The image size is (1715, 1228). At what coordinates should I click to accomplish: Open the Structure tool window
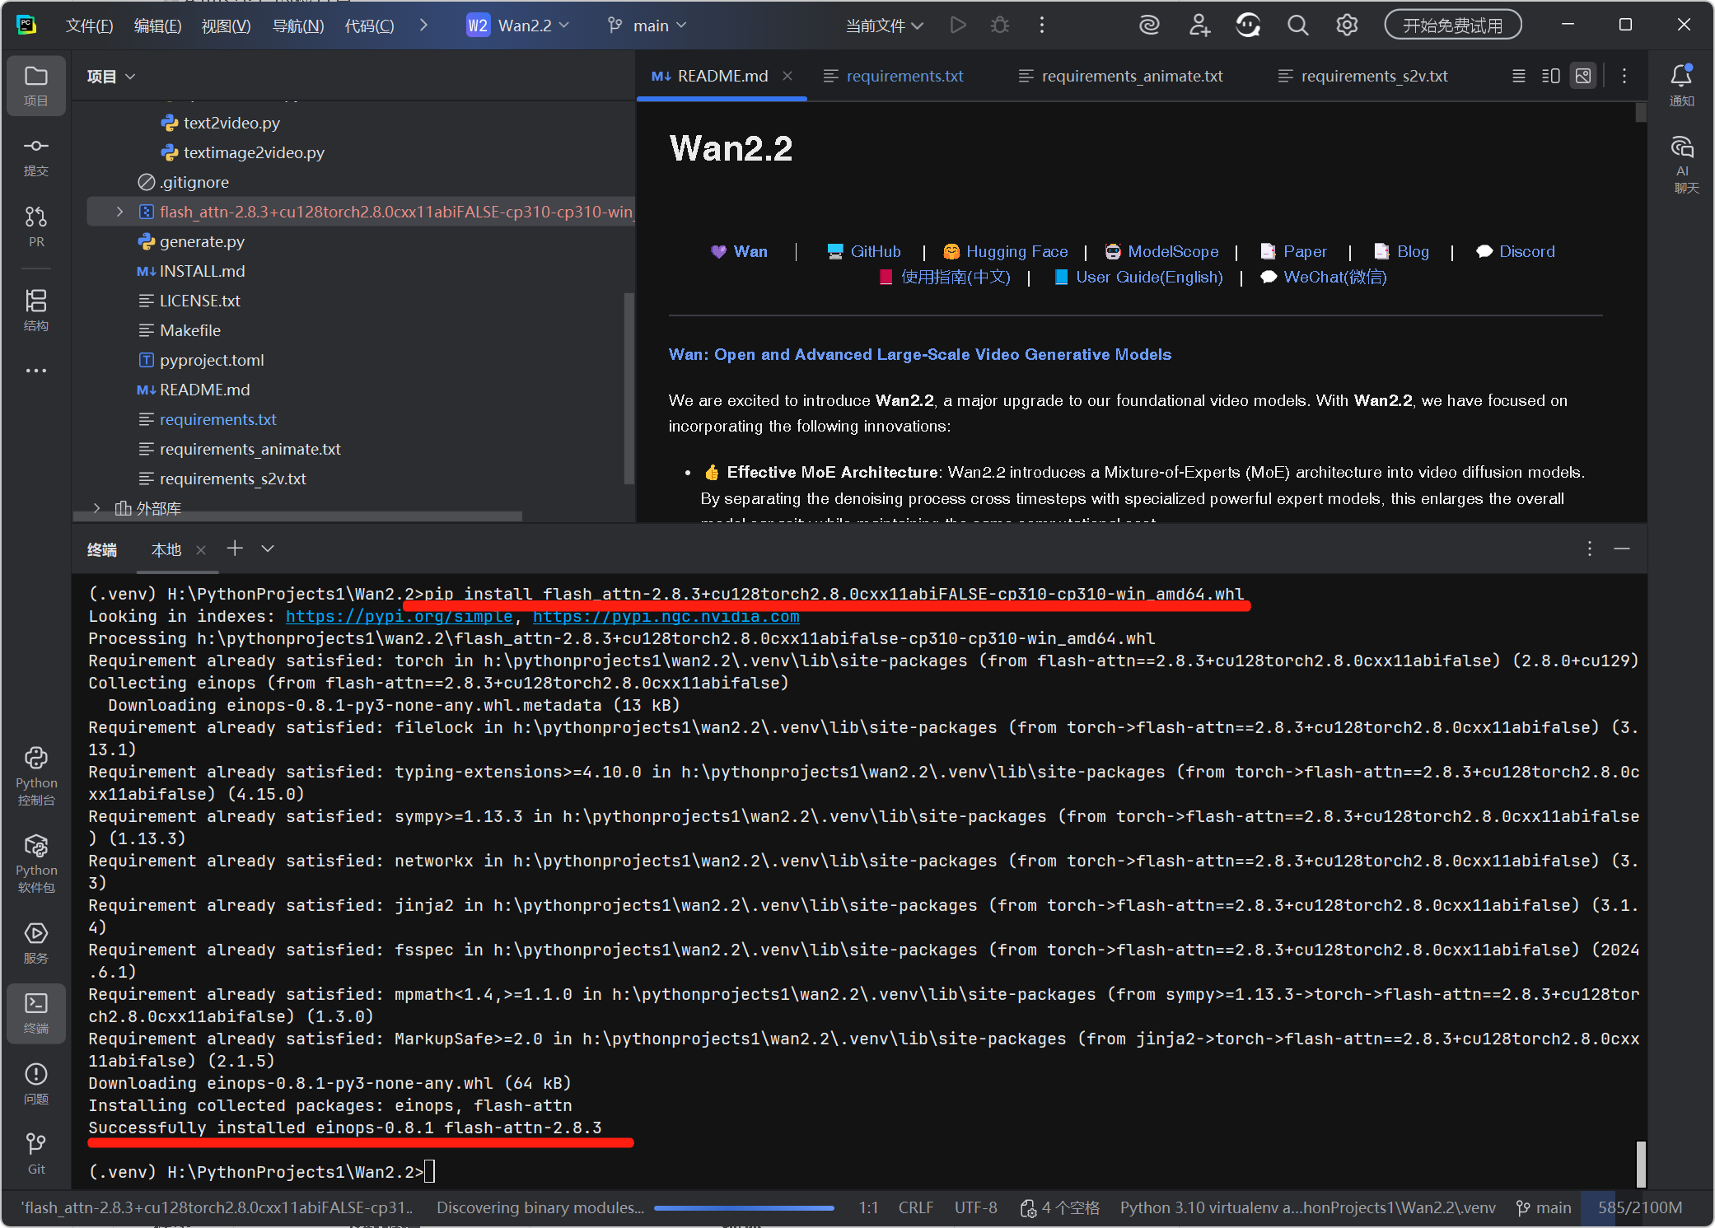pyautogui.click(x=36, y=310)
